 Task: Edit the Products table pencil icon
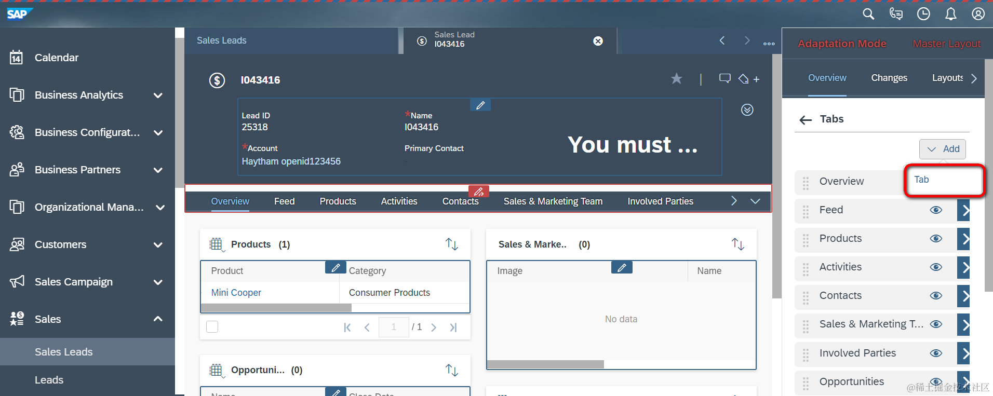pyautogui.click(x=336, y=268)
